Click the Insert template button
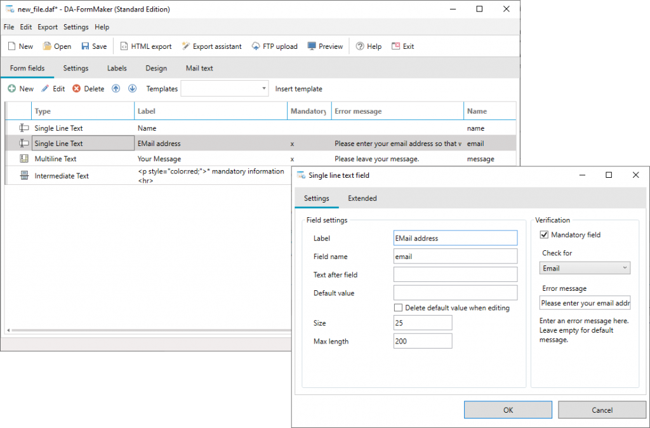Image resolution: width=650 pixels, height=428 pixels. (298, 89)
